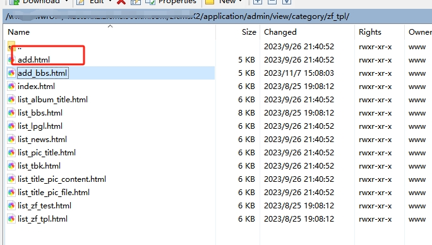Sort files by the Size column

[x=249, y=32]
